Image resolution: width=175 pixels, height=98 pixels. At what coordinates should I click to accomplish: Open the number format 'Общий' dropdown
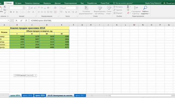click(x=77, y=8)
